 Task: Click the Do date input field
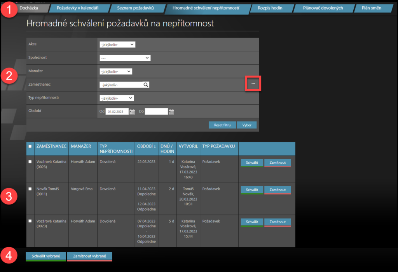(x=156, y=112)
